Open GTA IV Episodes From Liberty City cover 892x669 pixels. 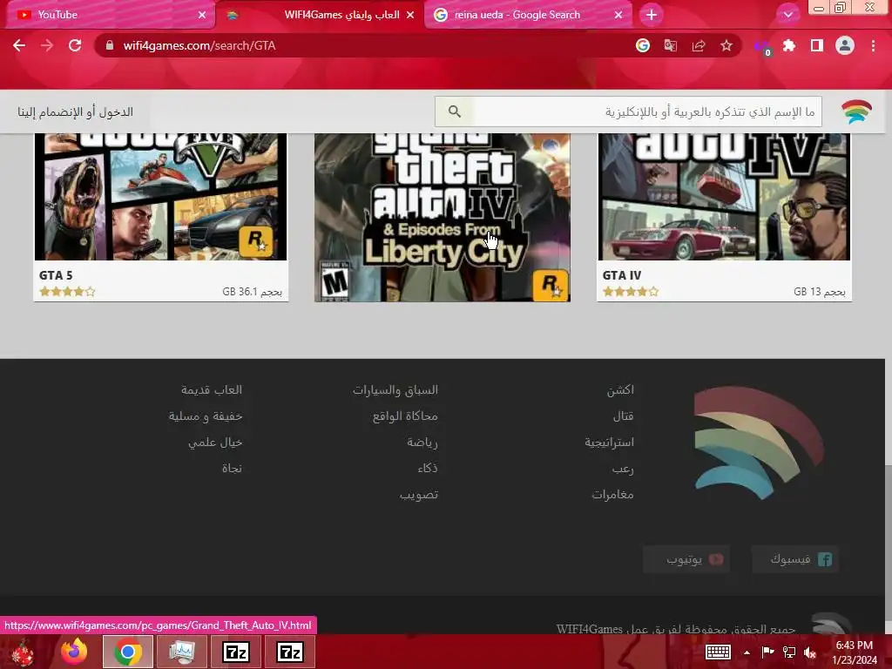pyautogui.click(x=442, y=217)
